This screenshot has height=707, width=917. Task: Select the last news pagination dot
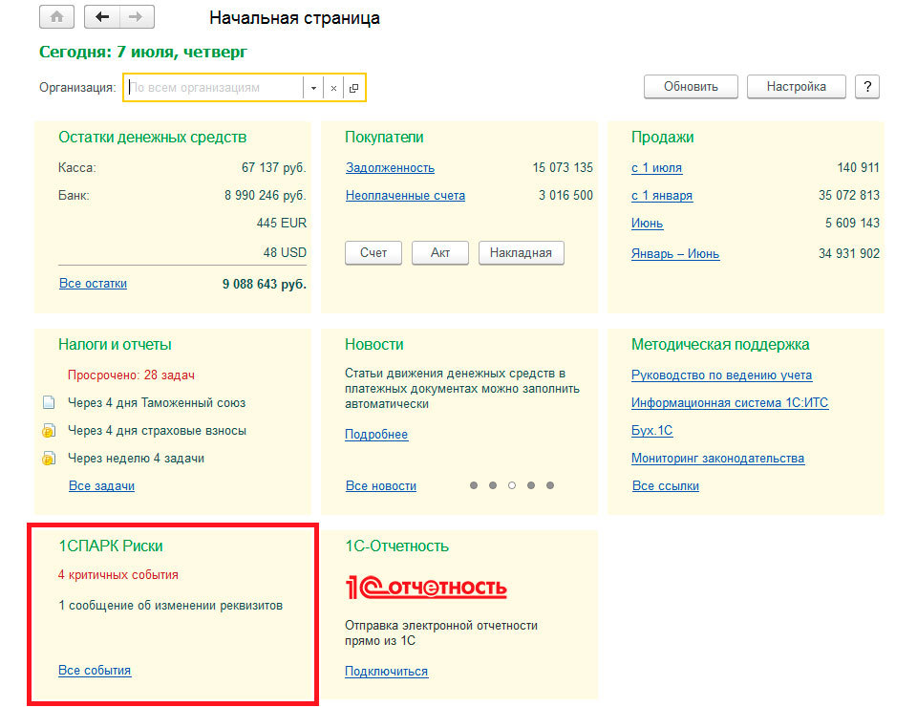(x=550, y=485)
